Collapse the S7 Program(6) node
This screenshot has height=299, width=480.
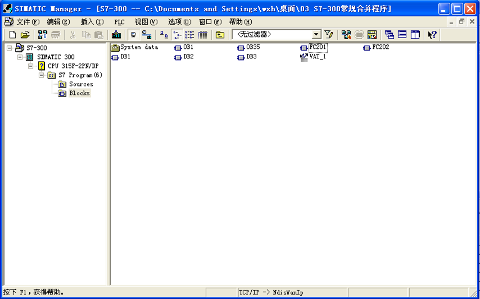[41, 75]
